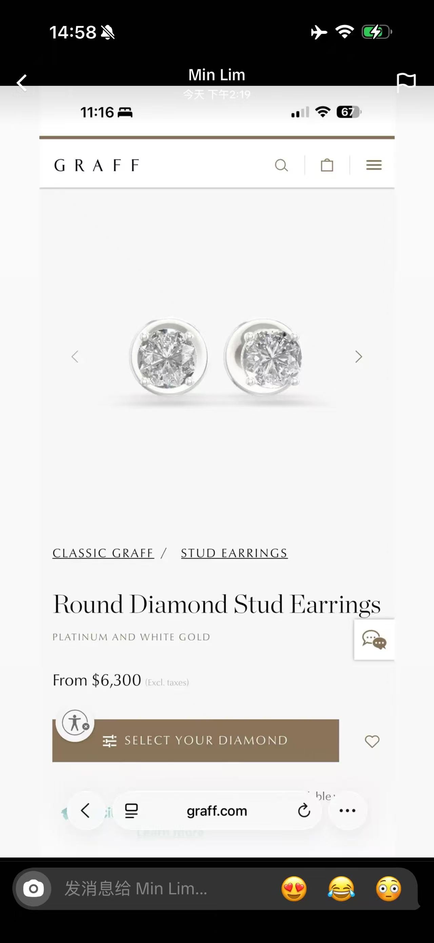Send the heart-eyes emoji reaction
Viewport: 434px width, 943px height.
click(294, 888)
